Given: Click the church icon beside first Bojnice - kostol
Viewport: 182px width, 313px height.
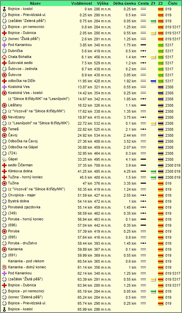Looking at the screenshot, I should click(x=4, y=9).
